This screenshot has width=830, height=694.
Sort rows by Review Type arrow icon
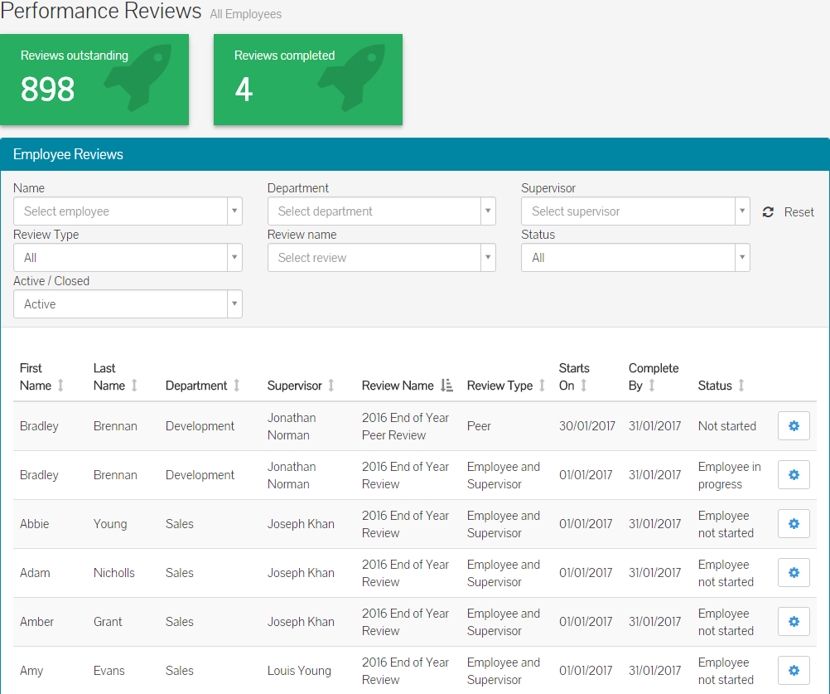(x=542, y=386)
